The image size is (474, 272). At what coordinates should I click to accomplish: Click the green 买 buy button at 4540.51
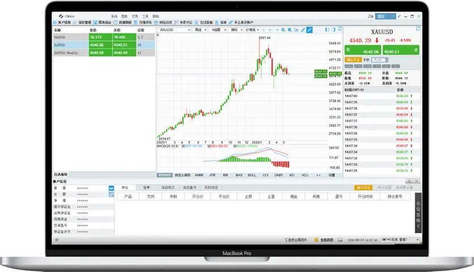401,50
